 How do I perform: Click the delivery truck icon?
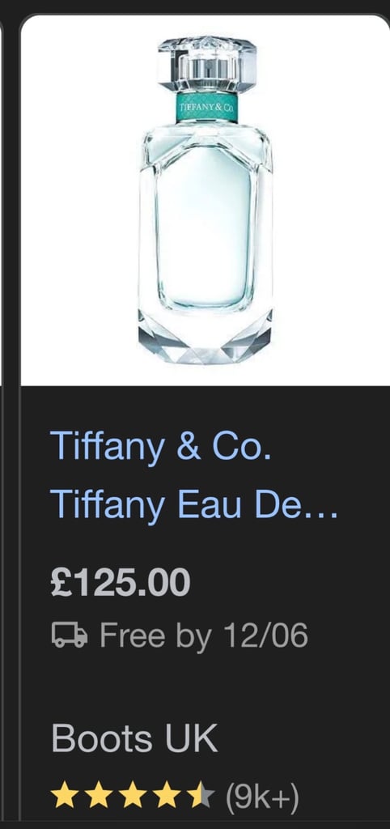point(70,635)
